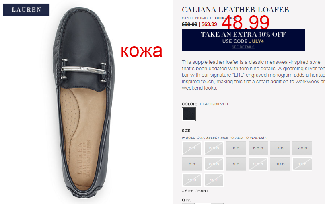Click sold-out size 11 B box
The width and height of the screenshot is (325, 204).
pyautogui.click(x=302, y=164)
